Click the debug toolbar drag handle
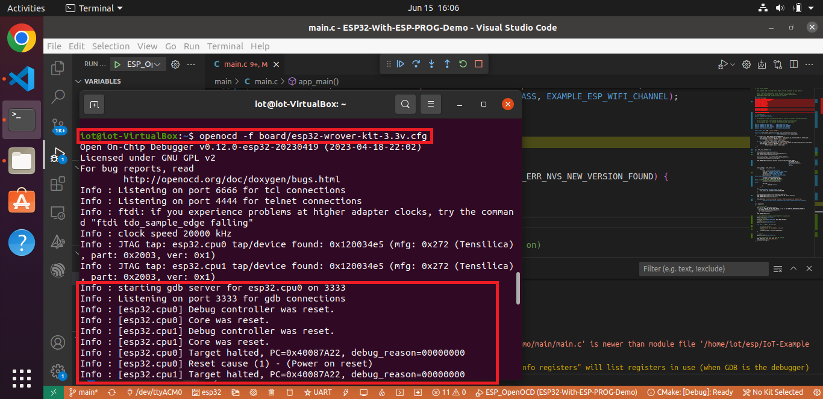 click(x=388, y=64)
